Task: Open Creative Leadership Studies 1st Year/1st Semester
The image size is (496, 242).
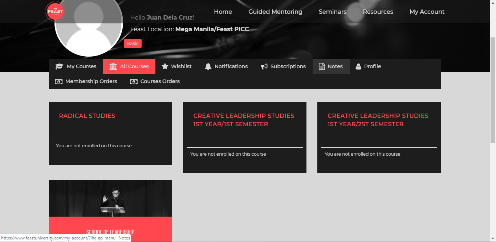Action: coord(244,120)
